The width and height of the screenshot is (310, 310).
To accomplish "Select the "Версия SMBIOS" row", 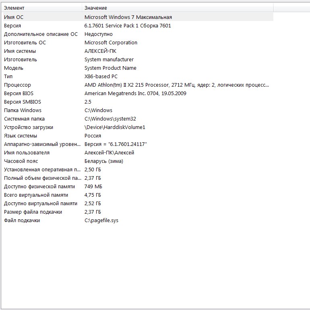I will (23, 102).
